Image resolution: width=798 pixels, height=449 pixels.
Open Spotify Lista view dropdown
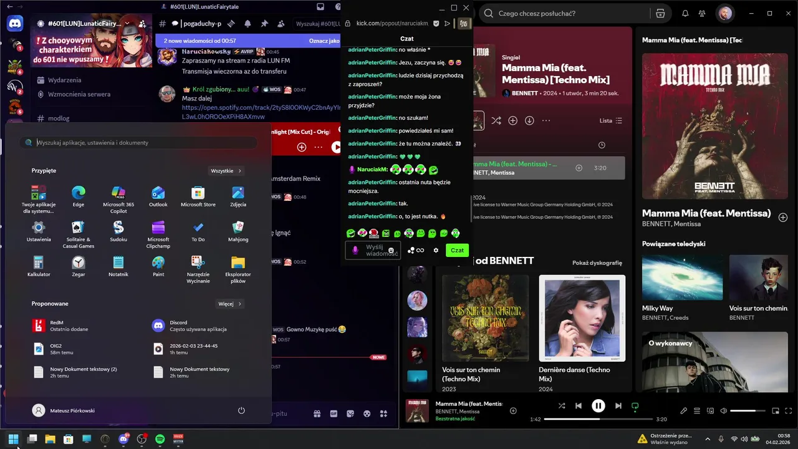611,120
